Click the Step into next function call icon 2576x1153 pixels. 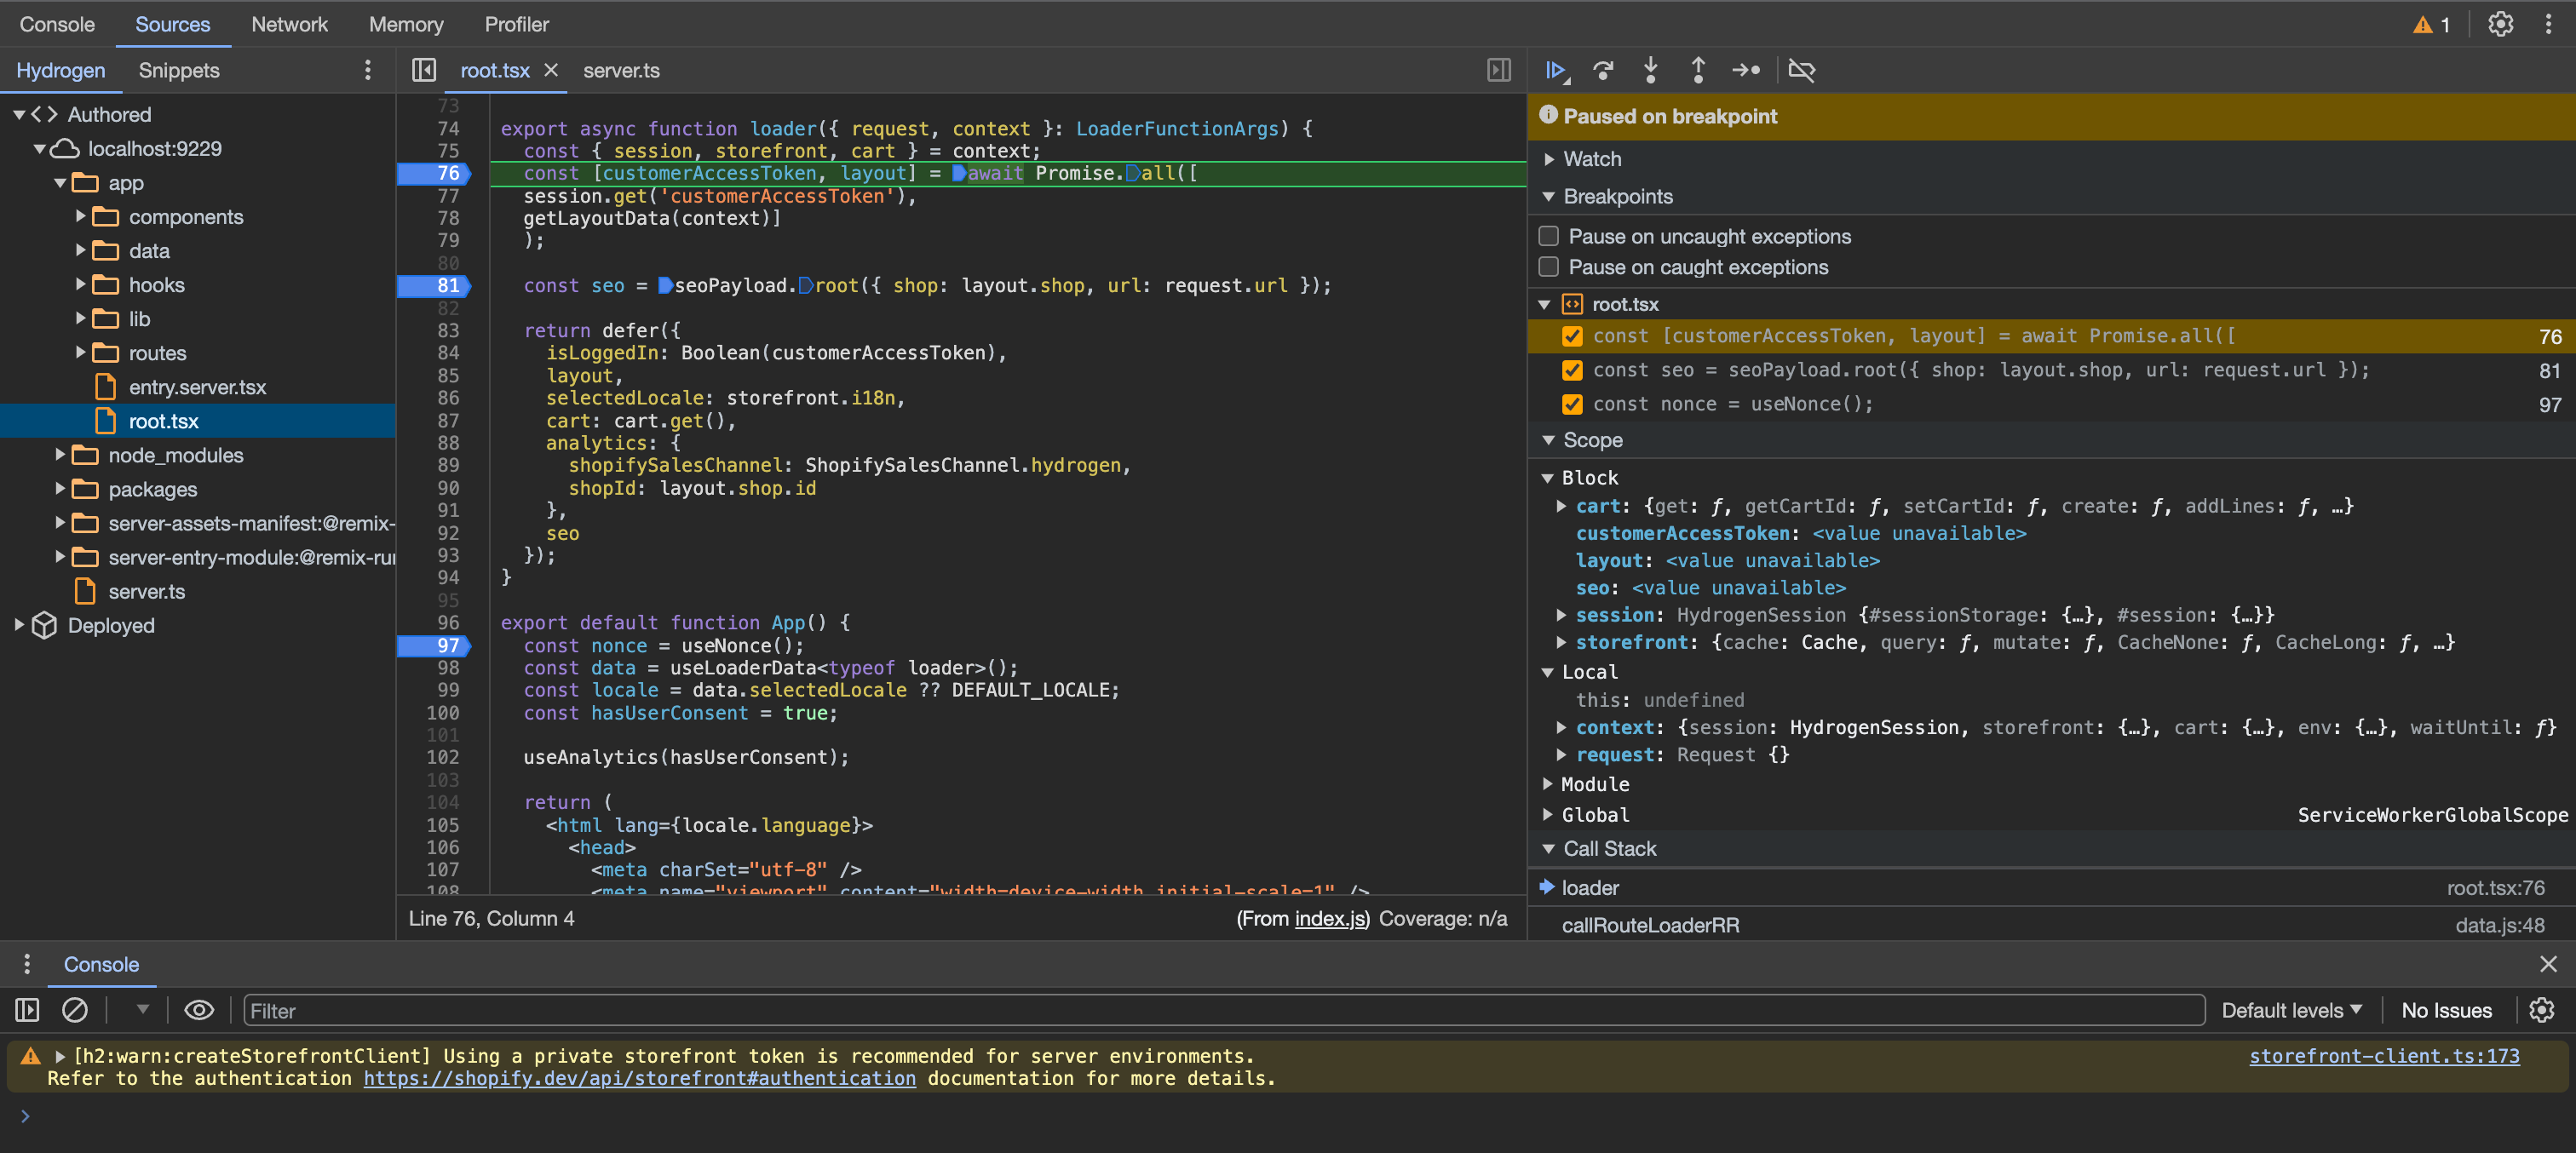[1653, 69]
